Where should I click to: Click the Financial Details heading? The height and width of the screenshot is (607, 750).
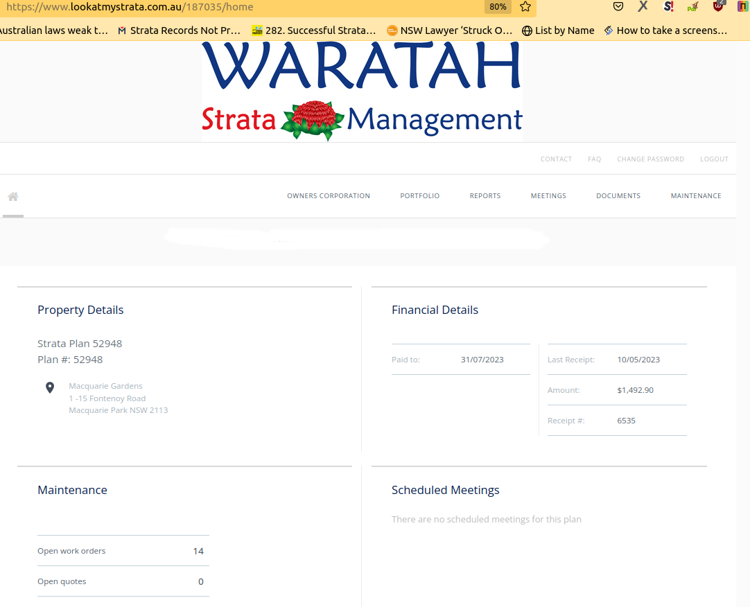coord(435,310)
